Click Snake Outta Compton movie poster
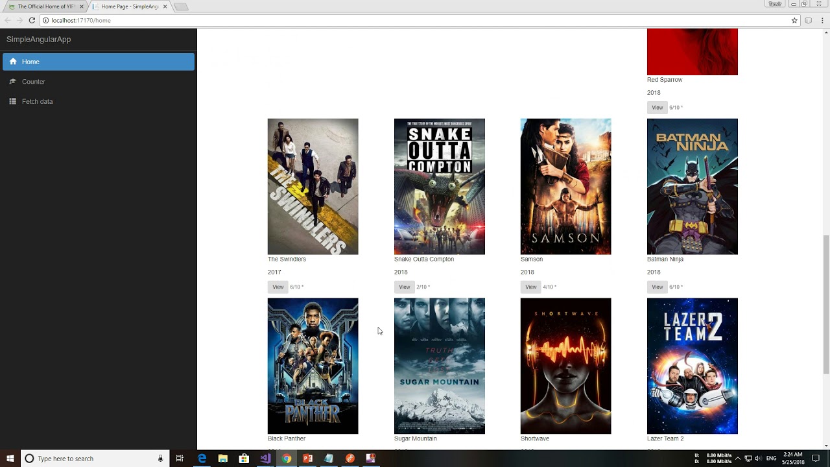This screenshot has height=467, width=830. point(439,186)
